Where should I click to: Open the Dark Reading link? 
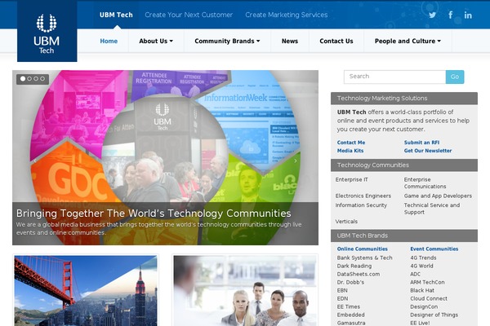[354, 266]
